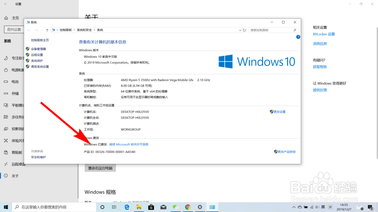This screenshot has height=212, width=378.
Task: Click 获取帮助 link in Settings
Action: pyautogui.click(x=320, y=67)
